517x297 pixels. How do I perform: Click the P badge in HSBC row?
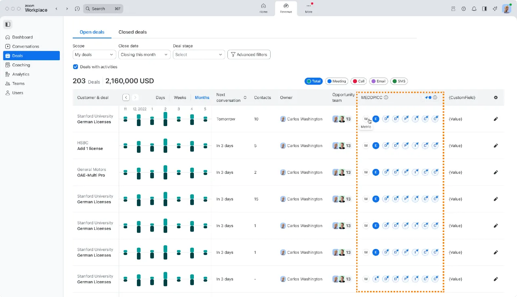406,145
